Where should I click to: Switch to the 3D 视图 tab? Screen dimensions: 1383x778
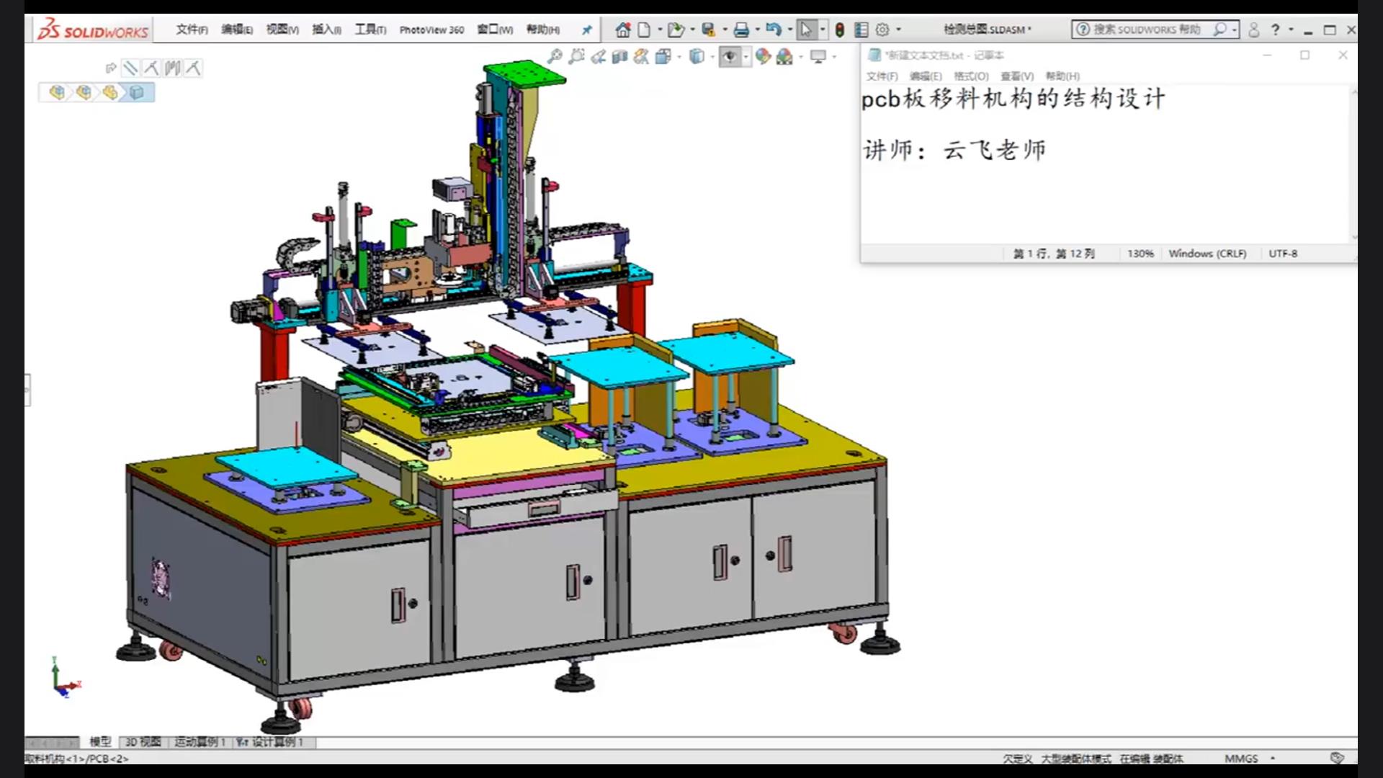coord(143,741)
